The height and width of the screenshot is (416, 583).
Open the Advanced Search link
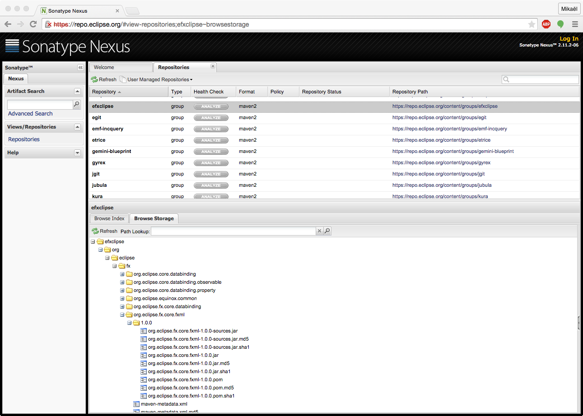(x=30, y=114)
